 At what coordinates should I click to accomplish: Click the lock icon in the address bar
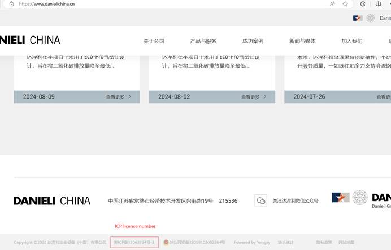click(13, 3)
